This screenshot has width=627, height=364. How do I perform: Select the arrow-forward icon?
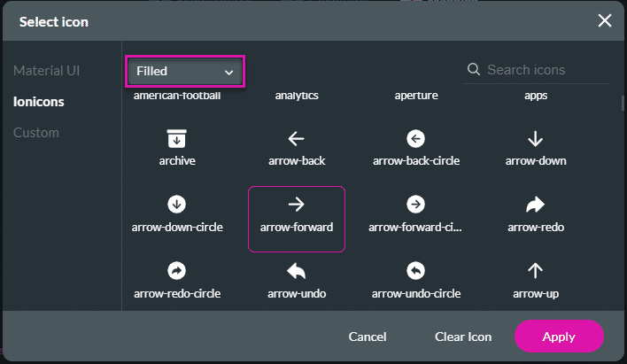297,213
